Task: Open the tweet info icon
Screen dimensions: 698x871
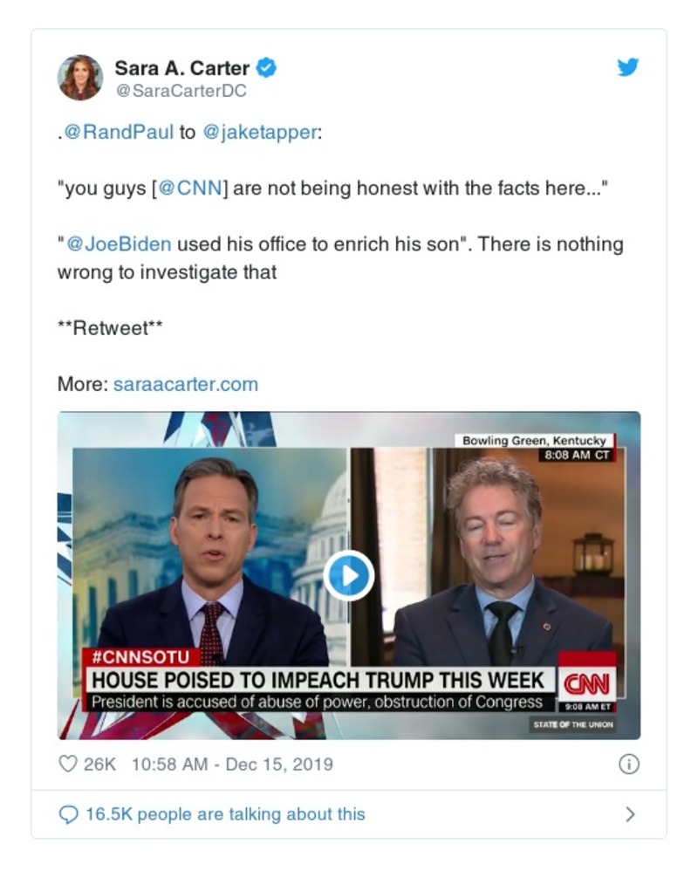Action: coord(628,764)
